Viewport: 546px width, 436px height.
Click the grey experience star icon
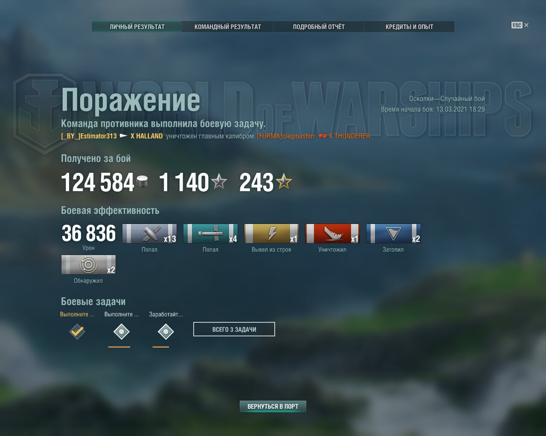click(219, 182)
